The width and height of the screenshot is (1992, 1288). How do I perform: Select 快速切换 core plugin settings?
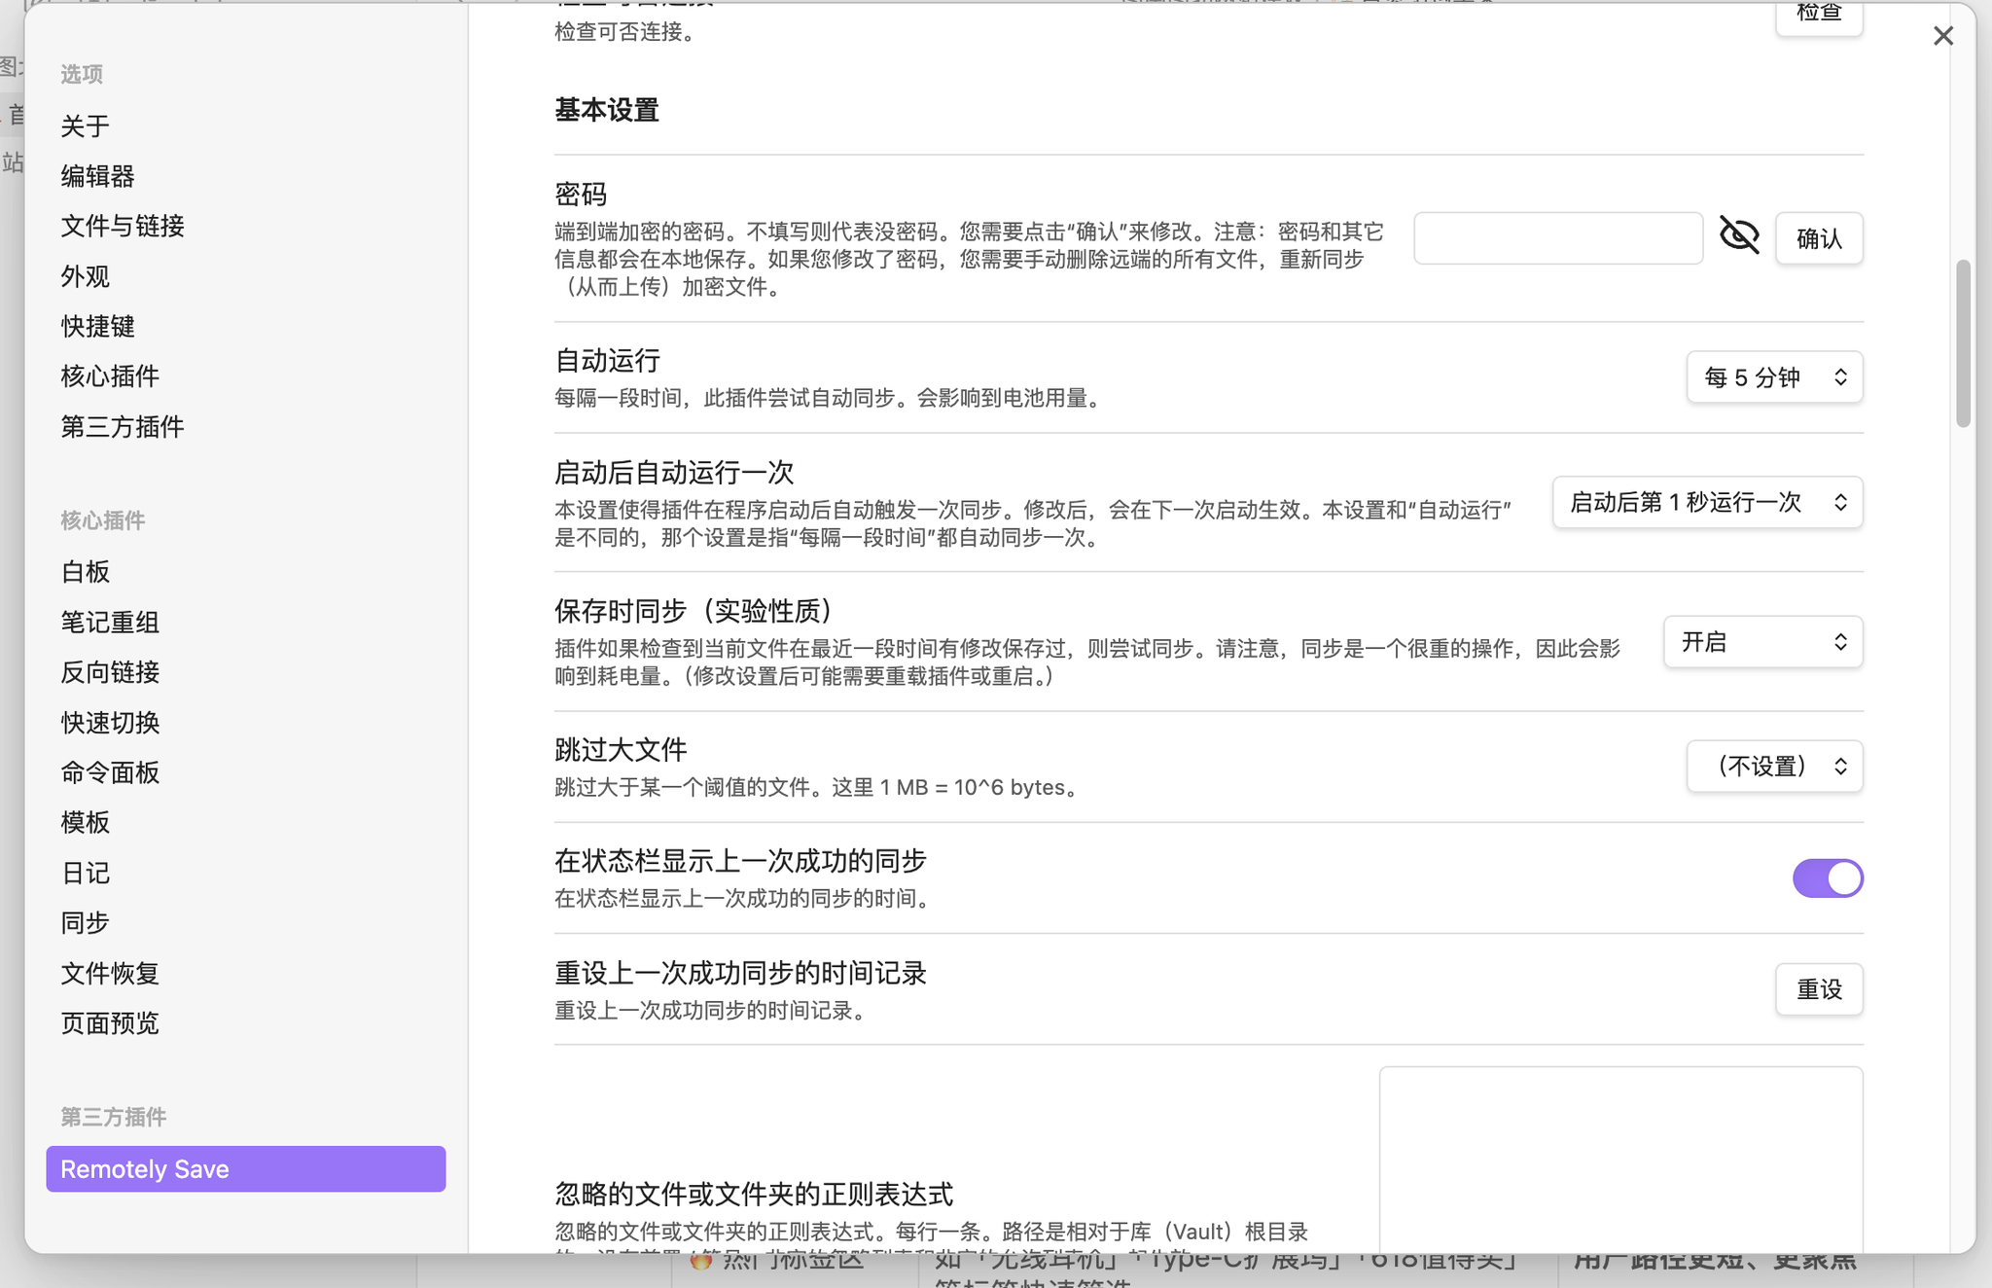[x=110, y=723]
